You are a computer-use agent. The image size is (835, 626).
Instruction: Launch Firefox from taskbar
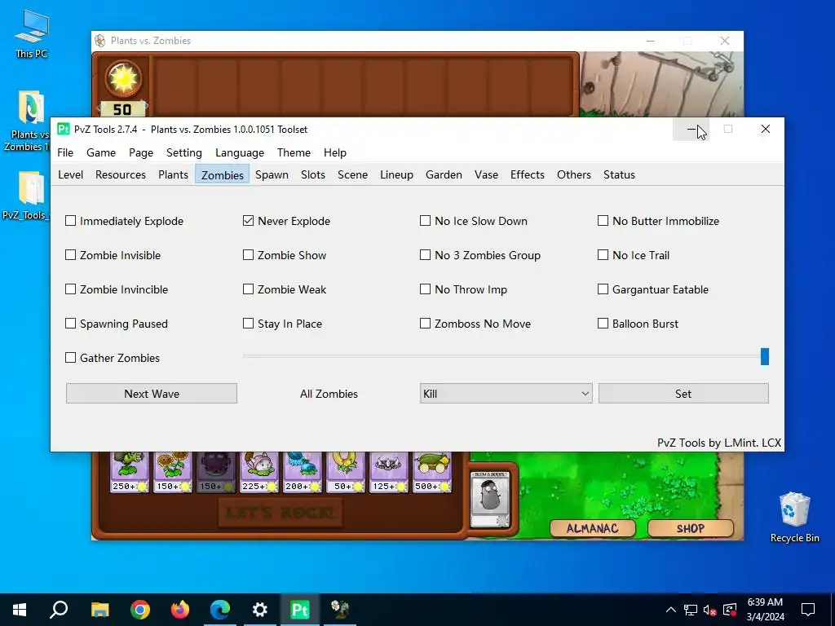pyautogui.click(x=180, y=610)
